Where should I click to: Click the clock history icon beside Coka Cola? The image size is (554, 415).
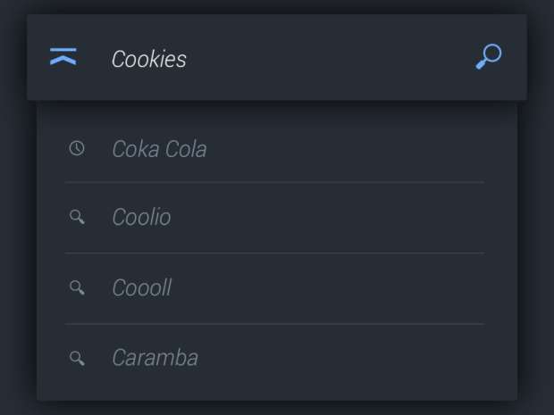[77, 148]
